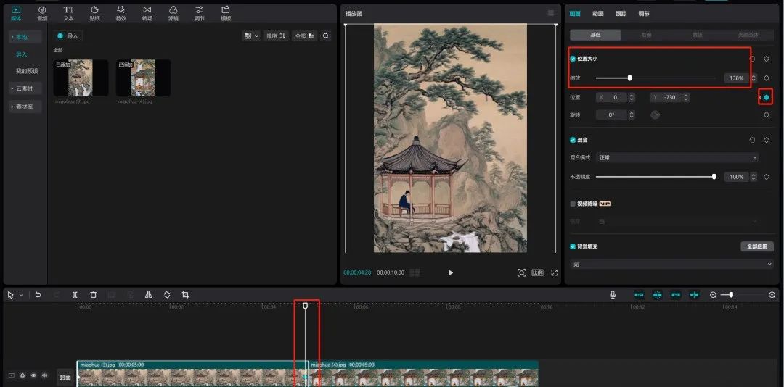Click the 封面 cover button on timeline
Screen dimensions: 784x387
65,377
